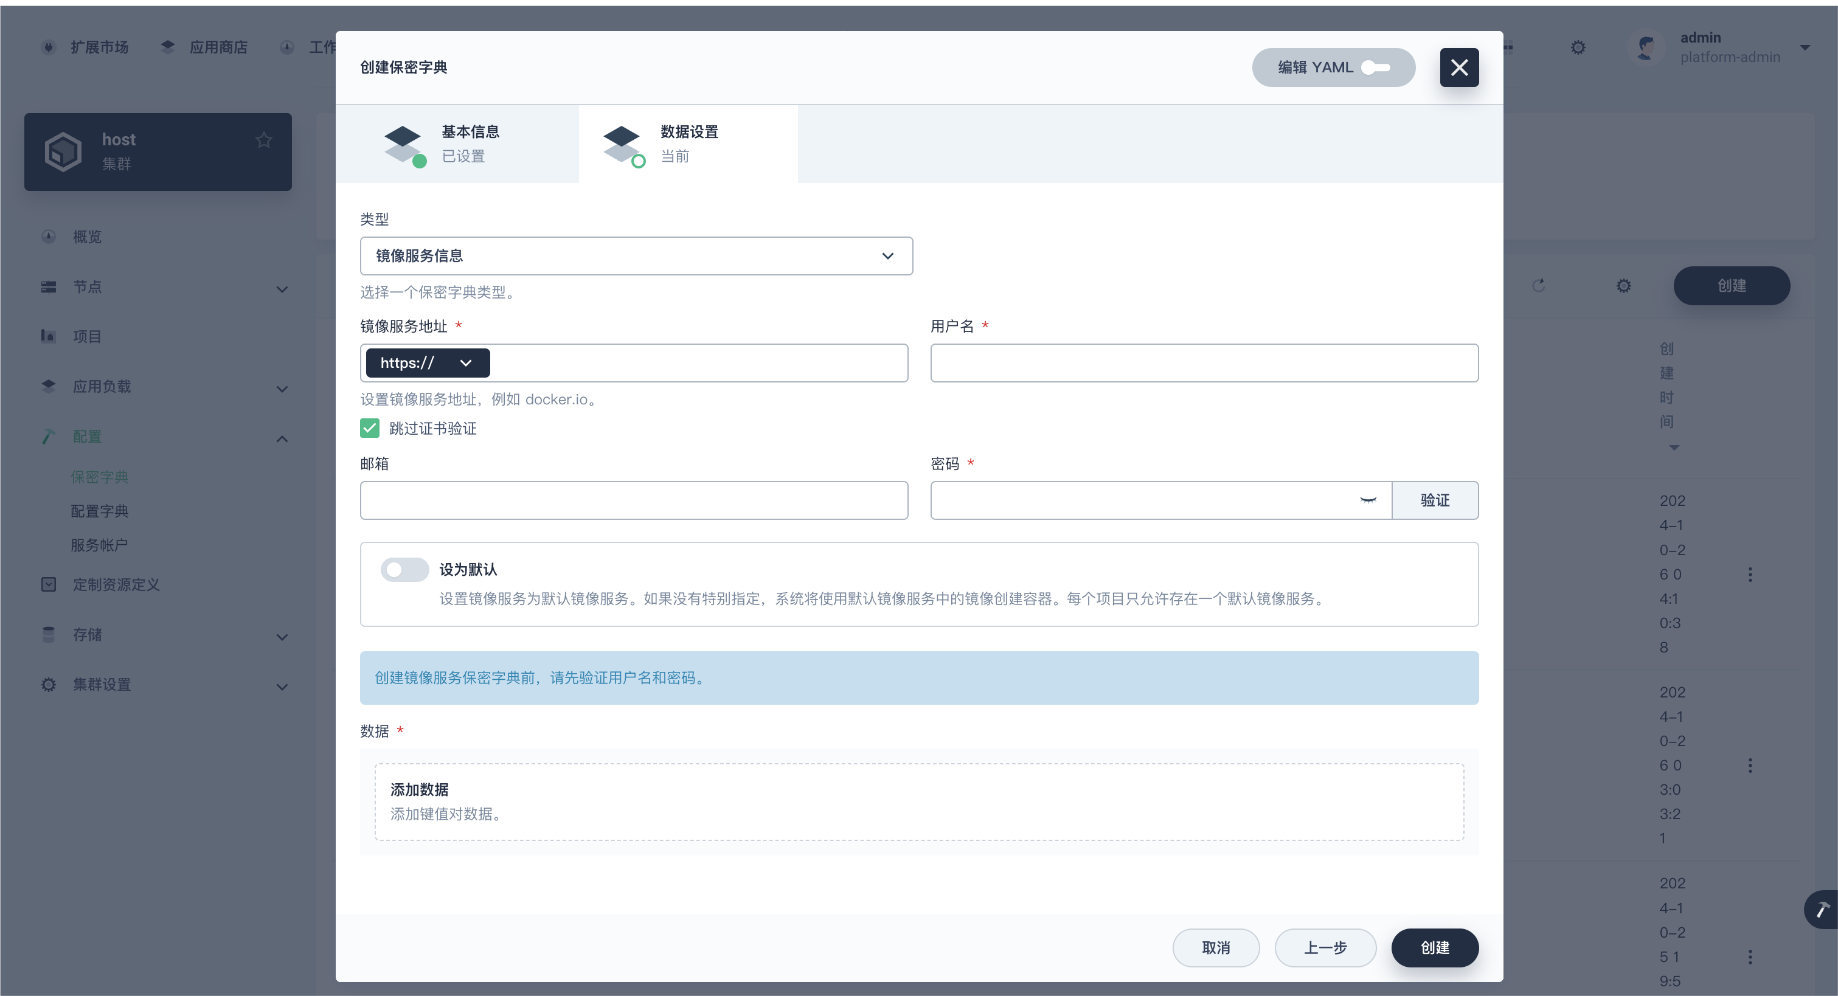Image resolution: width=1838 pixels, height=996 pixels.
Task: Open 应用商店 in the top navigation
Action: tap(218, 47)
